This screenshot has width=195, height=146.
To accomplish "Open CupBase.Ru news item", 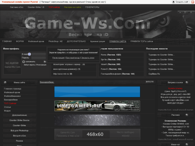I will click(x=154, y=74).
